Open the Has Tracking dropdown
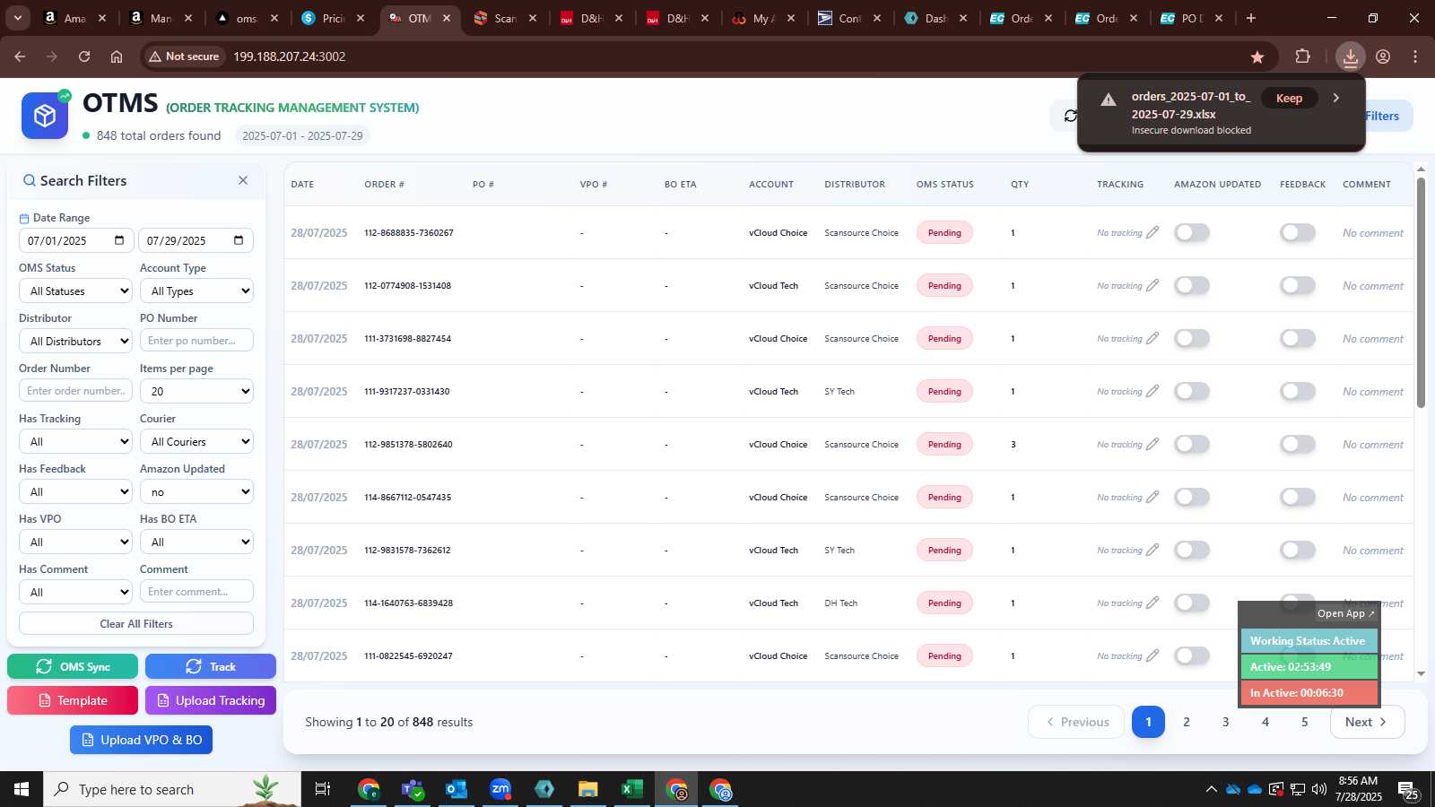 (x=76, y=441)
